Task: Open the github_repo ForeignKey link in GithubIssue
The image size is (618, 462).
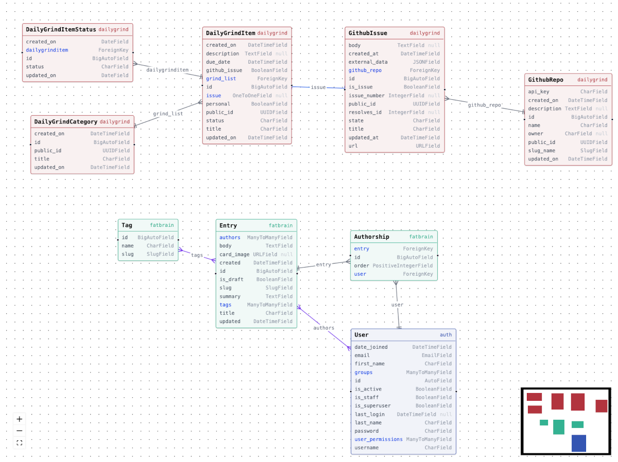Action: pyautogui.click(x=365, y=70)
